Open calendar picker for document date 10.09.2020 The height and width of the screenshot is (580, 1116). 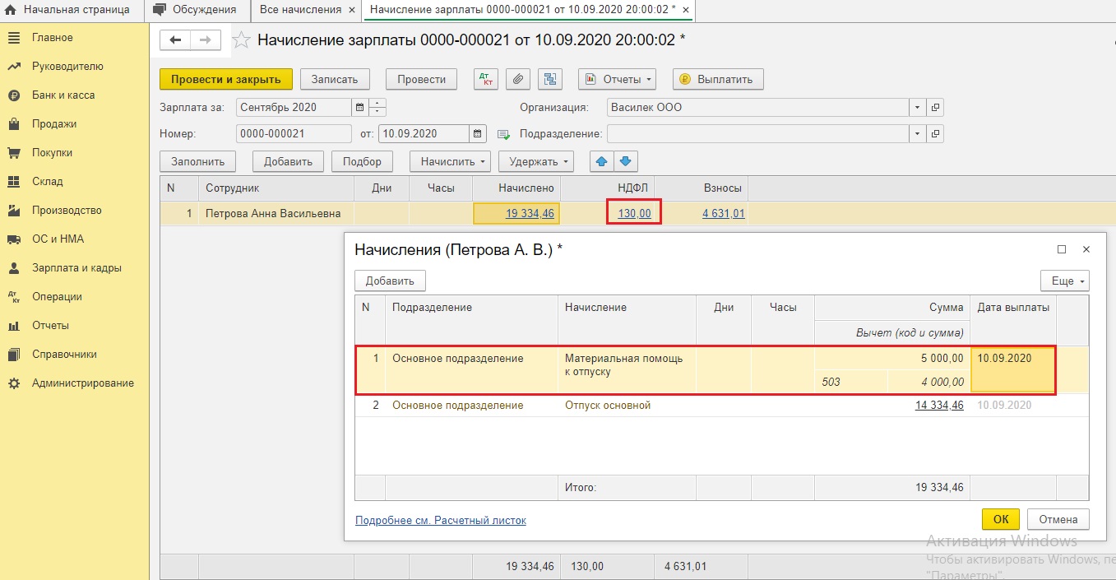pyautogui.click(x=478, y=133)
